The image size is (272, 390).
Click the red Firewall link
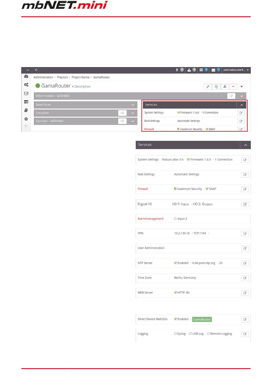click(143, 189)
